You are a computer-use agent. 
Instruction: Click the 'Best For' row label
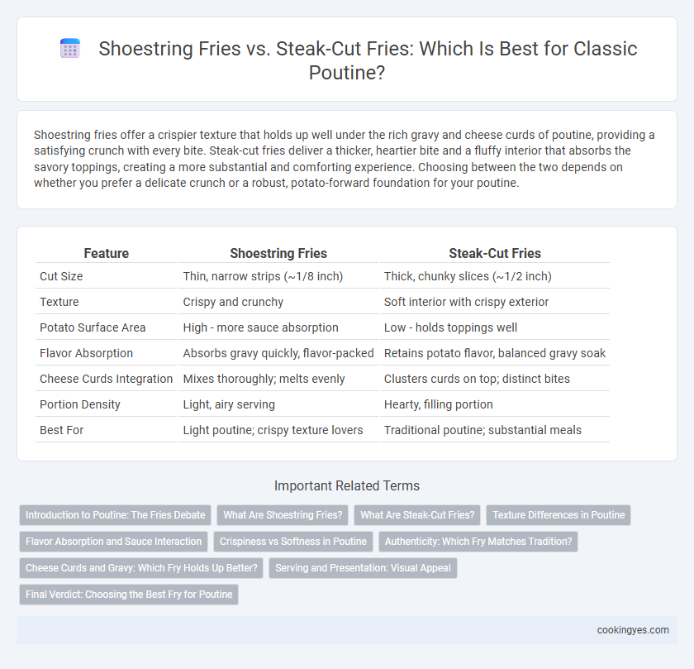tap(61, 430)
